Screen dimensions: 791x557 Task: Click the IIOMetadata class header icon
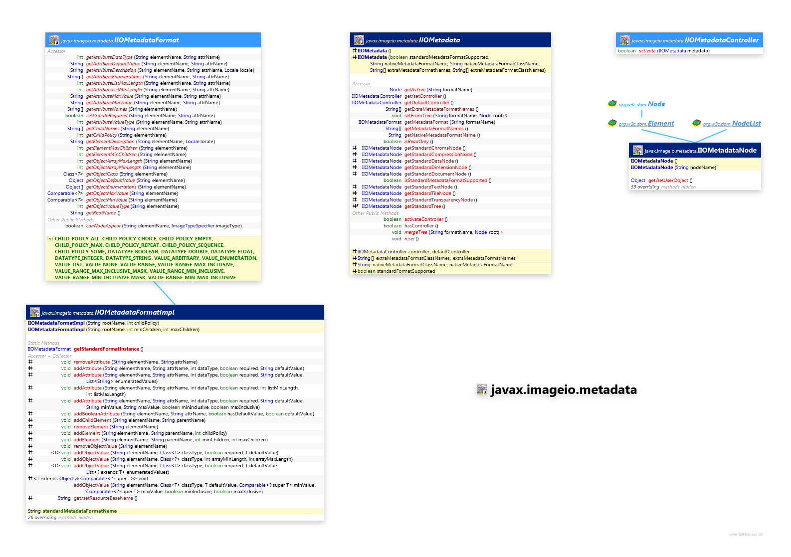click(x=359, y=40)
